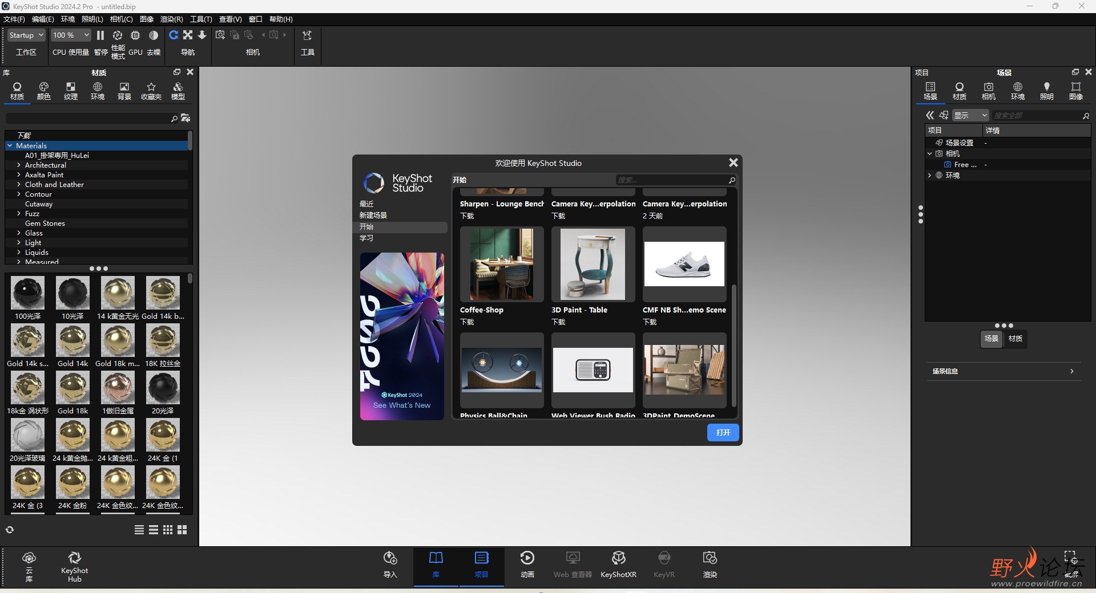Switch to Camera tab in Project panel
This screenshot has height=593, width=1096.
coord(989,91)
